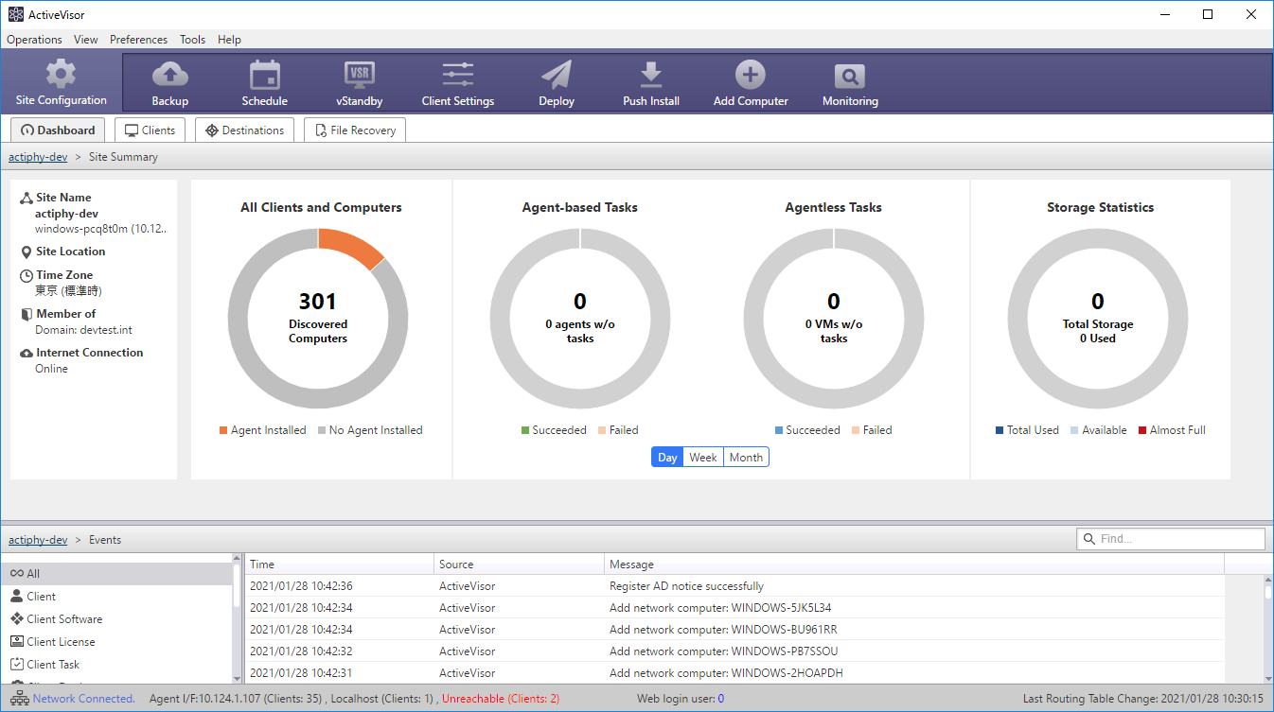This screenshot has width=1274, height=712.
Task: Click the network status icon in status bar
Action: click(20, 699)
